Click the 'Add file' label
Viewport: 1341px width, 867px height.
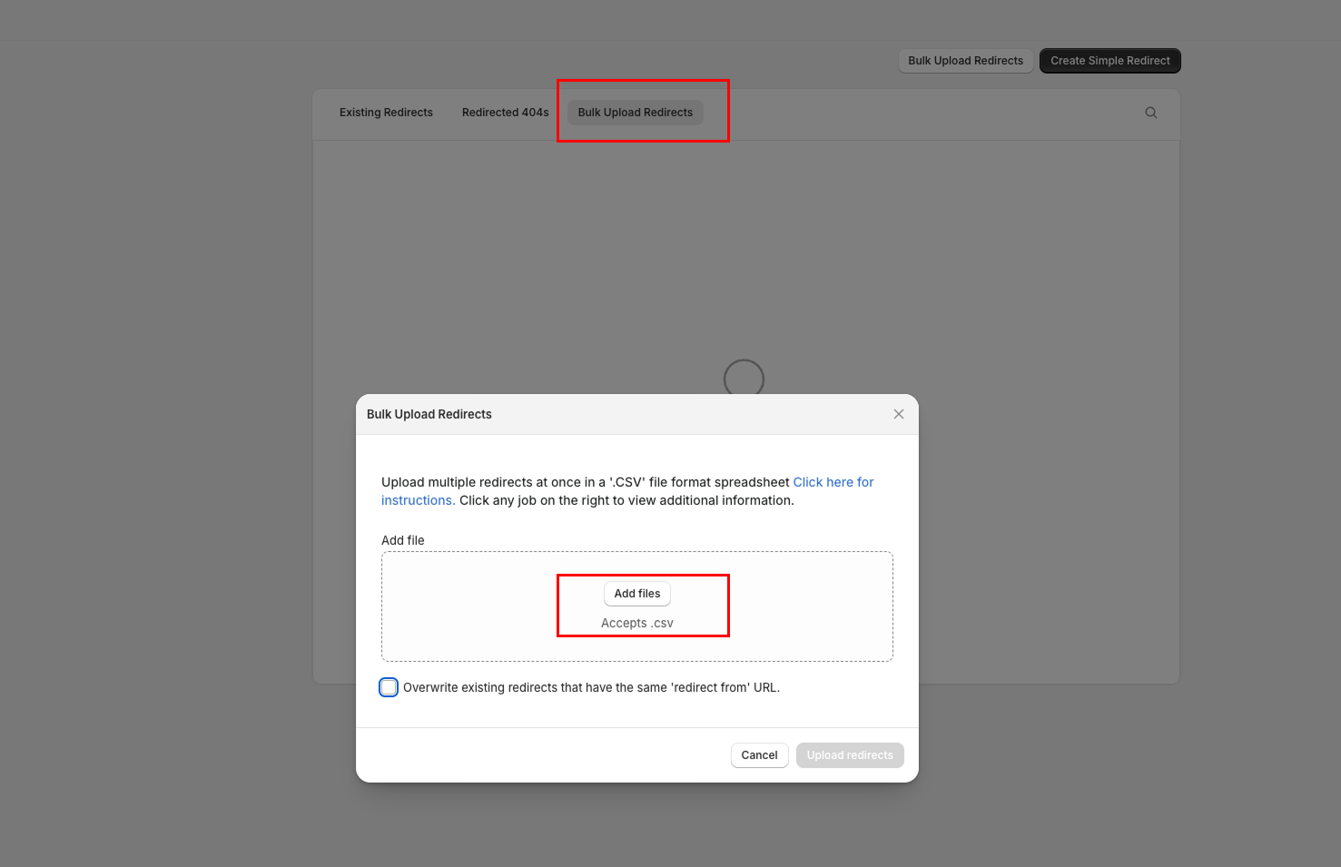coord(403,540)
